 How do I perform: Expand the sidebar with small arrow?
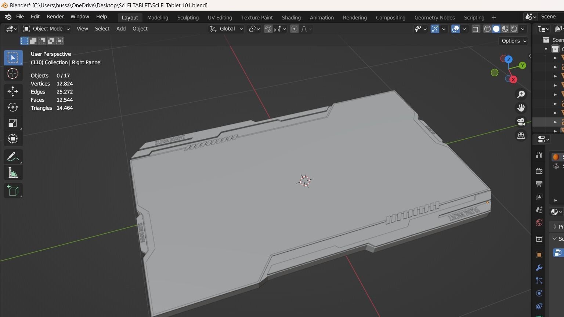click(529, 56)
